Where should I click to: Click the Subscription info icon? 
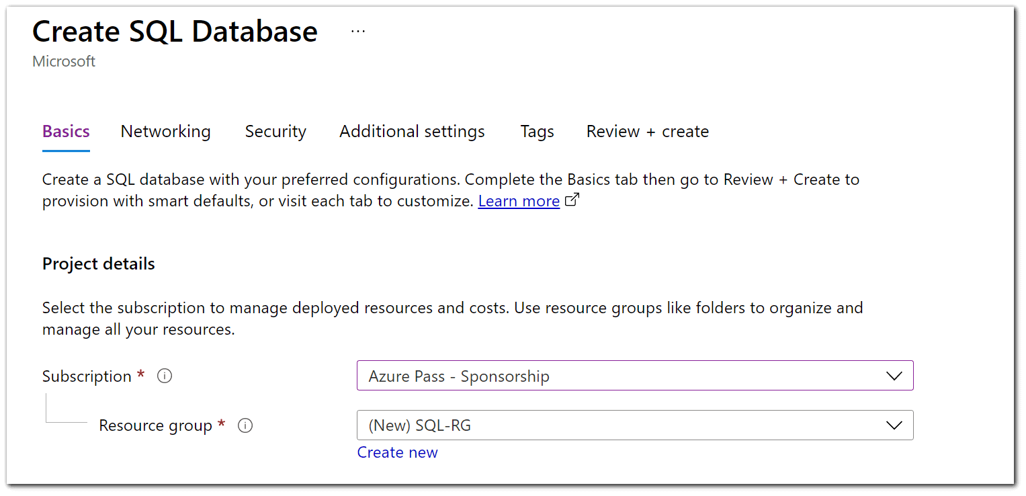[164, 376]
